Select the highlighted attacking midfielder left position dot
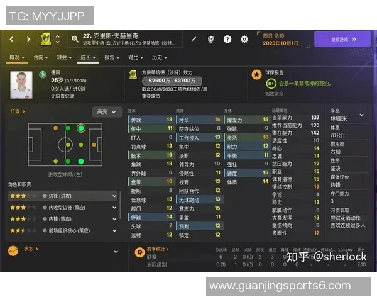Screen dimensions: 377x302 point(81,128)
